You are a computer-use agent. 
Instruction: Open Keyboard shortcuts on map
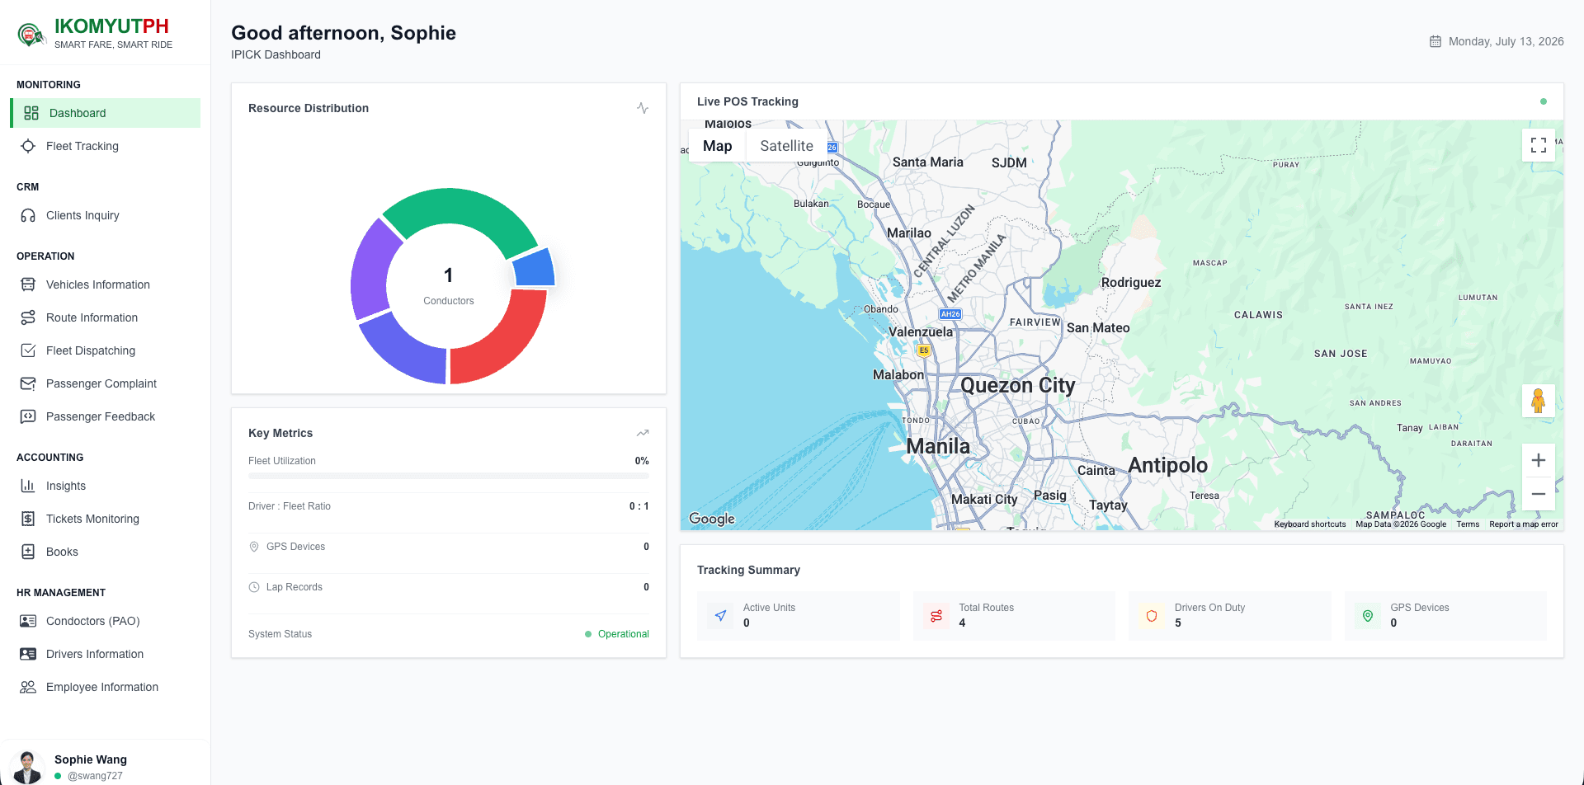point(1309,524)
